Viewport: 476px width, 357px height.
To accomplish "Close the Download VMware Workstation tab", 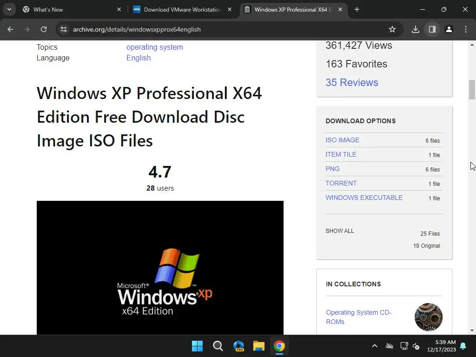I will [x=230, y=10].
